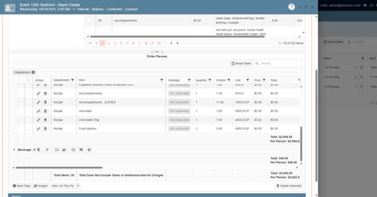Image resolution: width=377 pixels, height=197 pixels.
Task: Click Beverage group table layout icon
Action: coord(81,150)
